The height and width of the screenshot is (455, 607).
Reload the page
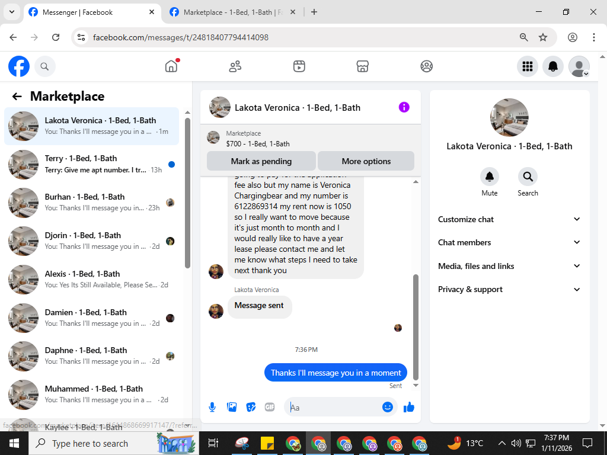point(56,37)
